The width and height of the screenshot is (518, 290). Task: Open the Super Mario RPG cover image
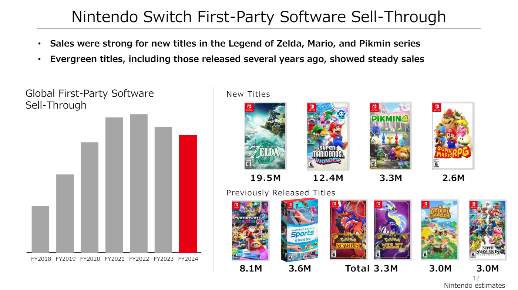(453, 136)
